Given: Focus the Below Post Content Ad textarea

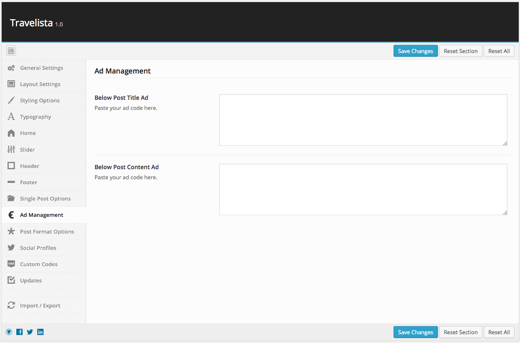Looking at the screenshot, I should tap(363, 189).
